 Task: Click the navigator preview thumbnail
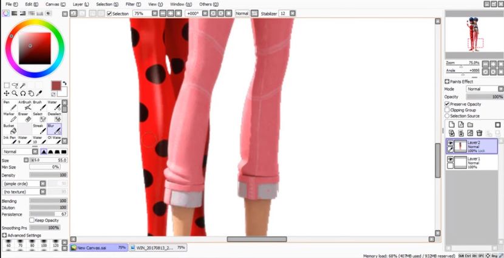[474, 35]
